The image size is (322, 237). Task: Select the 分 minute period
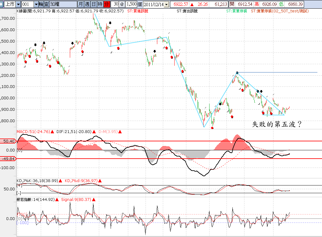point(107,4)
